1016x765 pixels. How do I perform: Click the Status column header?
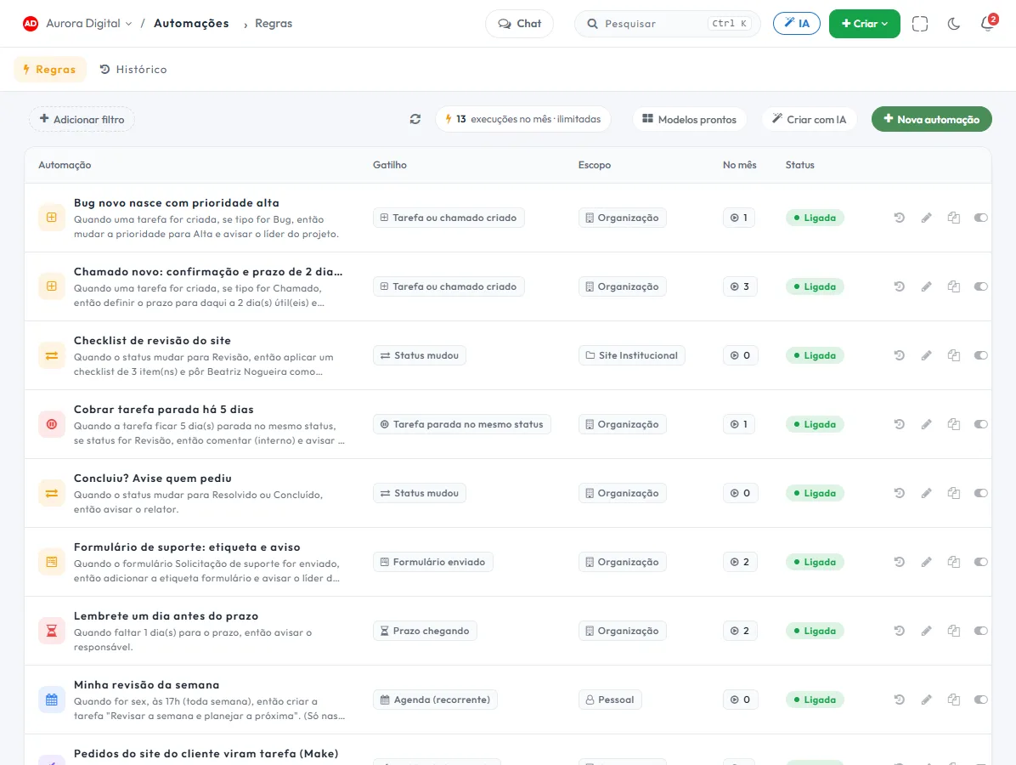(x=799, y=165)
